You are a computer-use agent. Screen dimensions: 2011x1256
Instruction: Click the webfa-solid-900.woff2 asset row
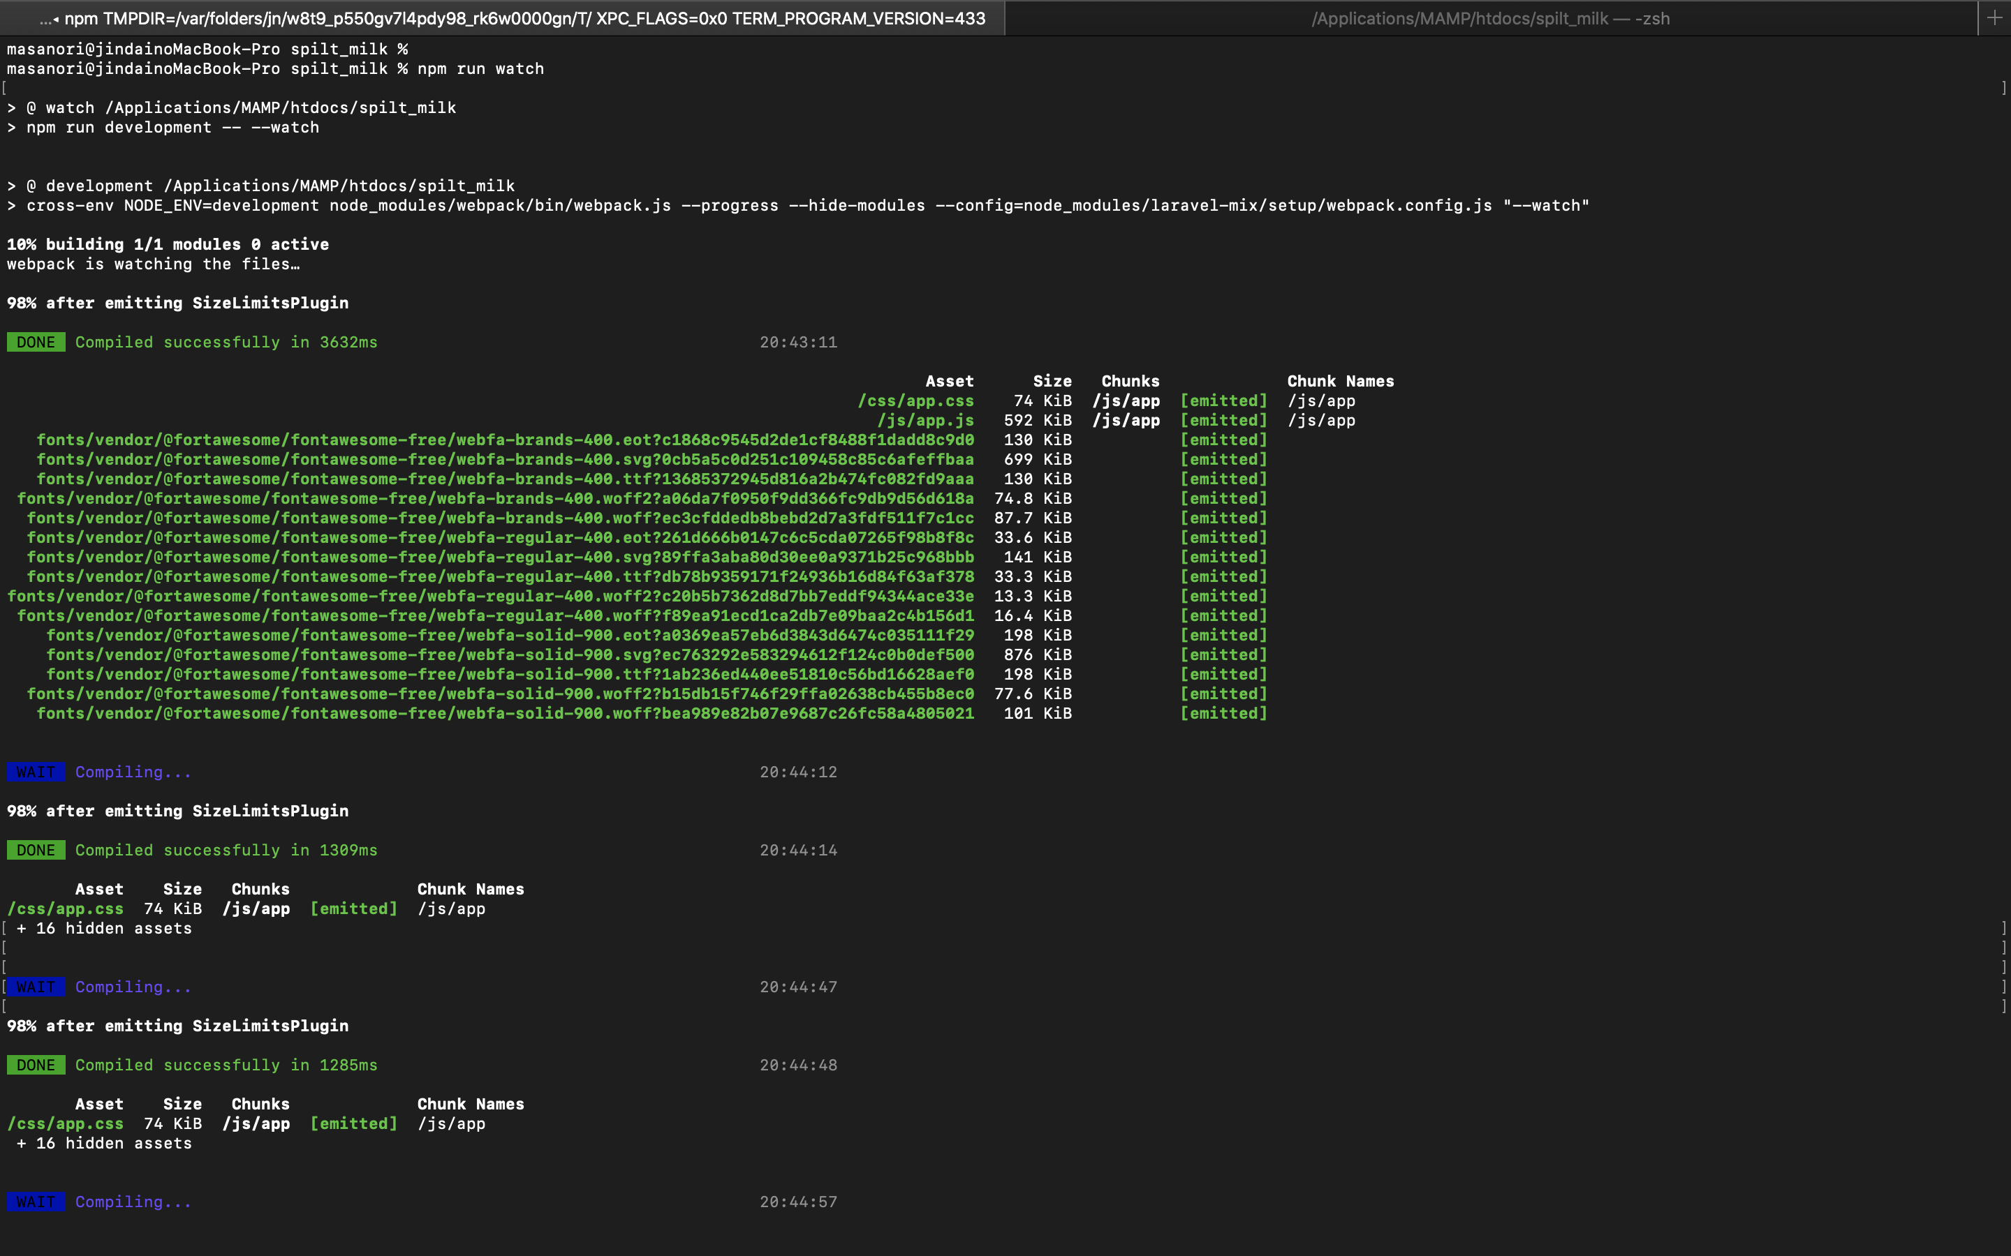(647, 694)
